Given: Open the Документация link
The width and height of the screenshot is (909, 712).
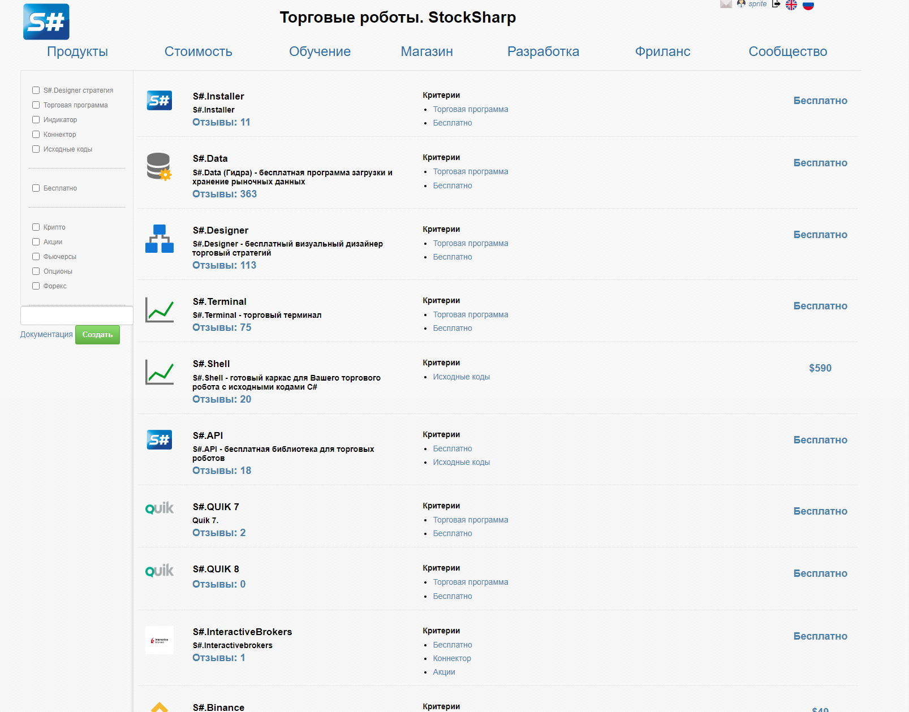Looking at the screenshot, I should [46, 334].
